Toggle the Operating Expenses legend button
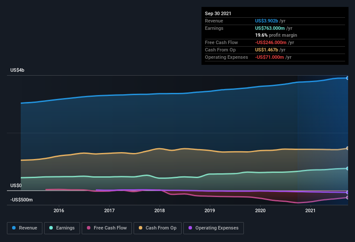 point(213,228)
